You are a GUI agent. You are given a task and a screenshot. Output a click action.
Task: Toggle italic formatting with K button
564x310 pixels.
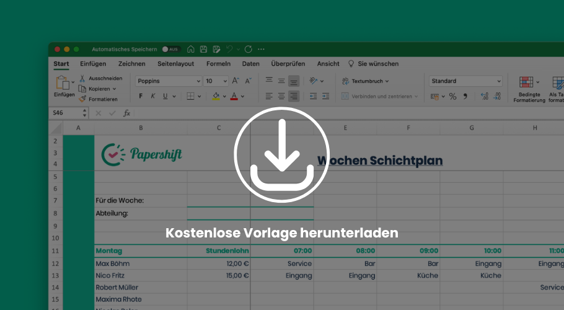click(x=153, y=96)
